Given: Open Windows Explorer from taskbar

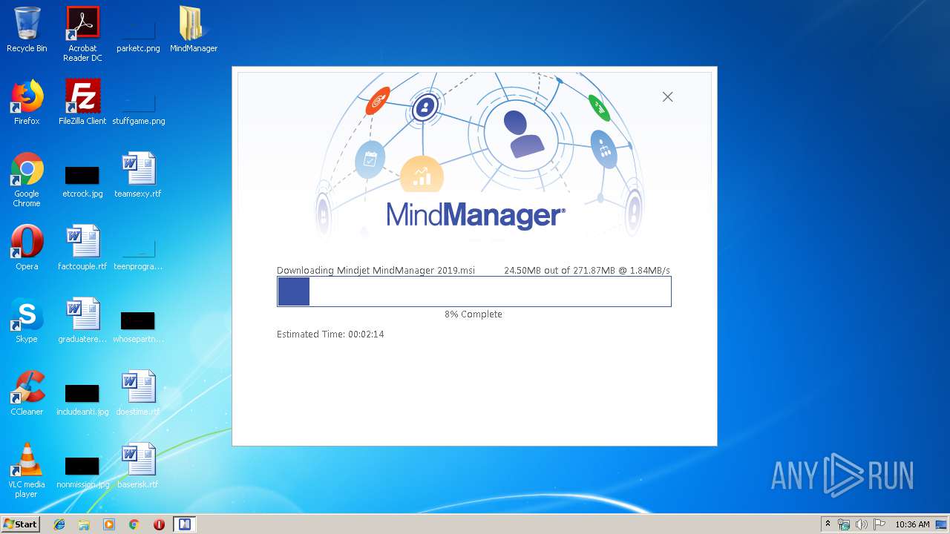Looking at the screenshot, I should tap(84, 524).
